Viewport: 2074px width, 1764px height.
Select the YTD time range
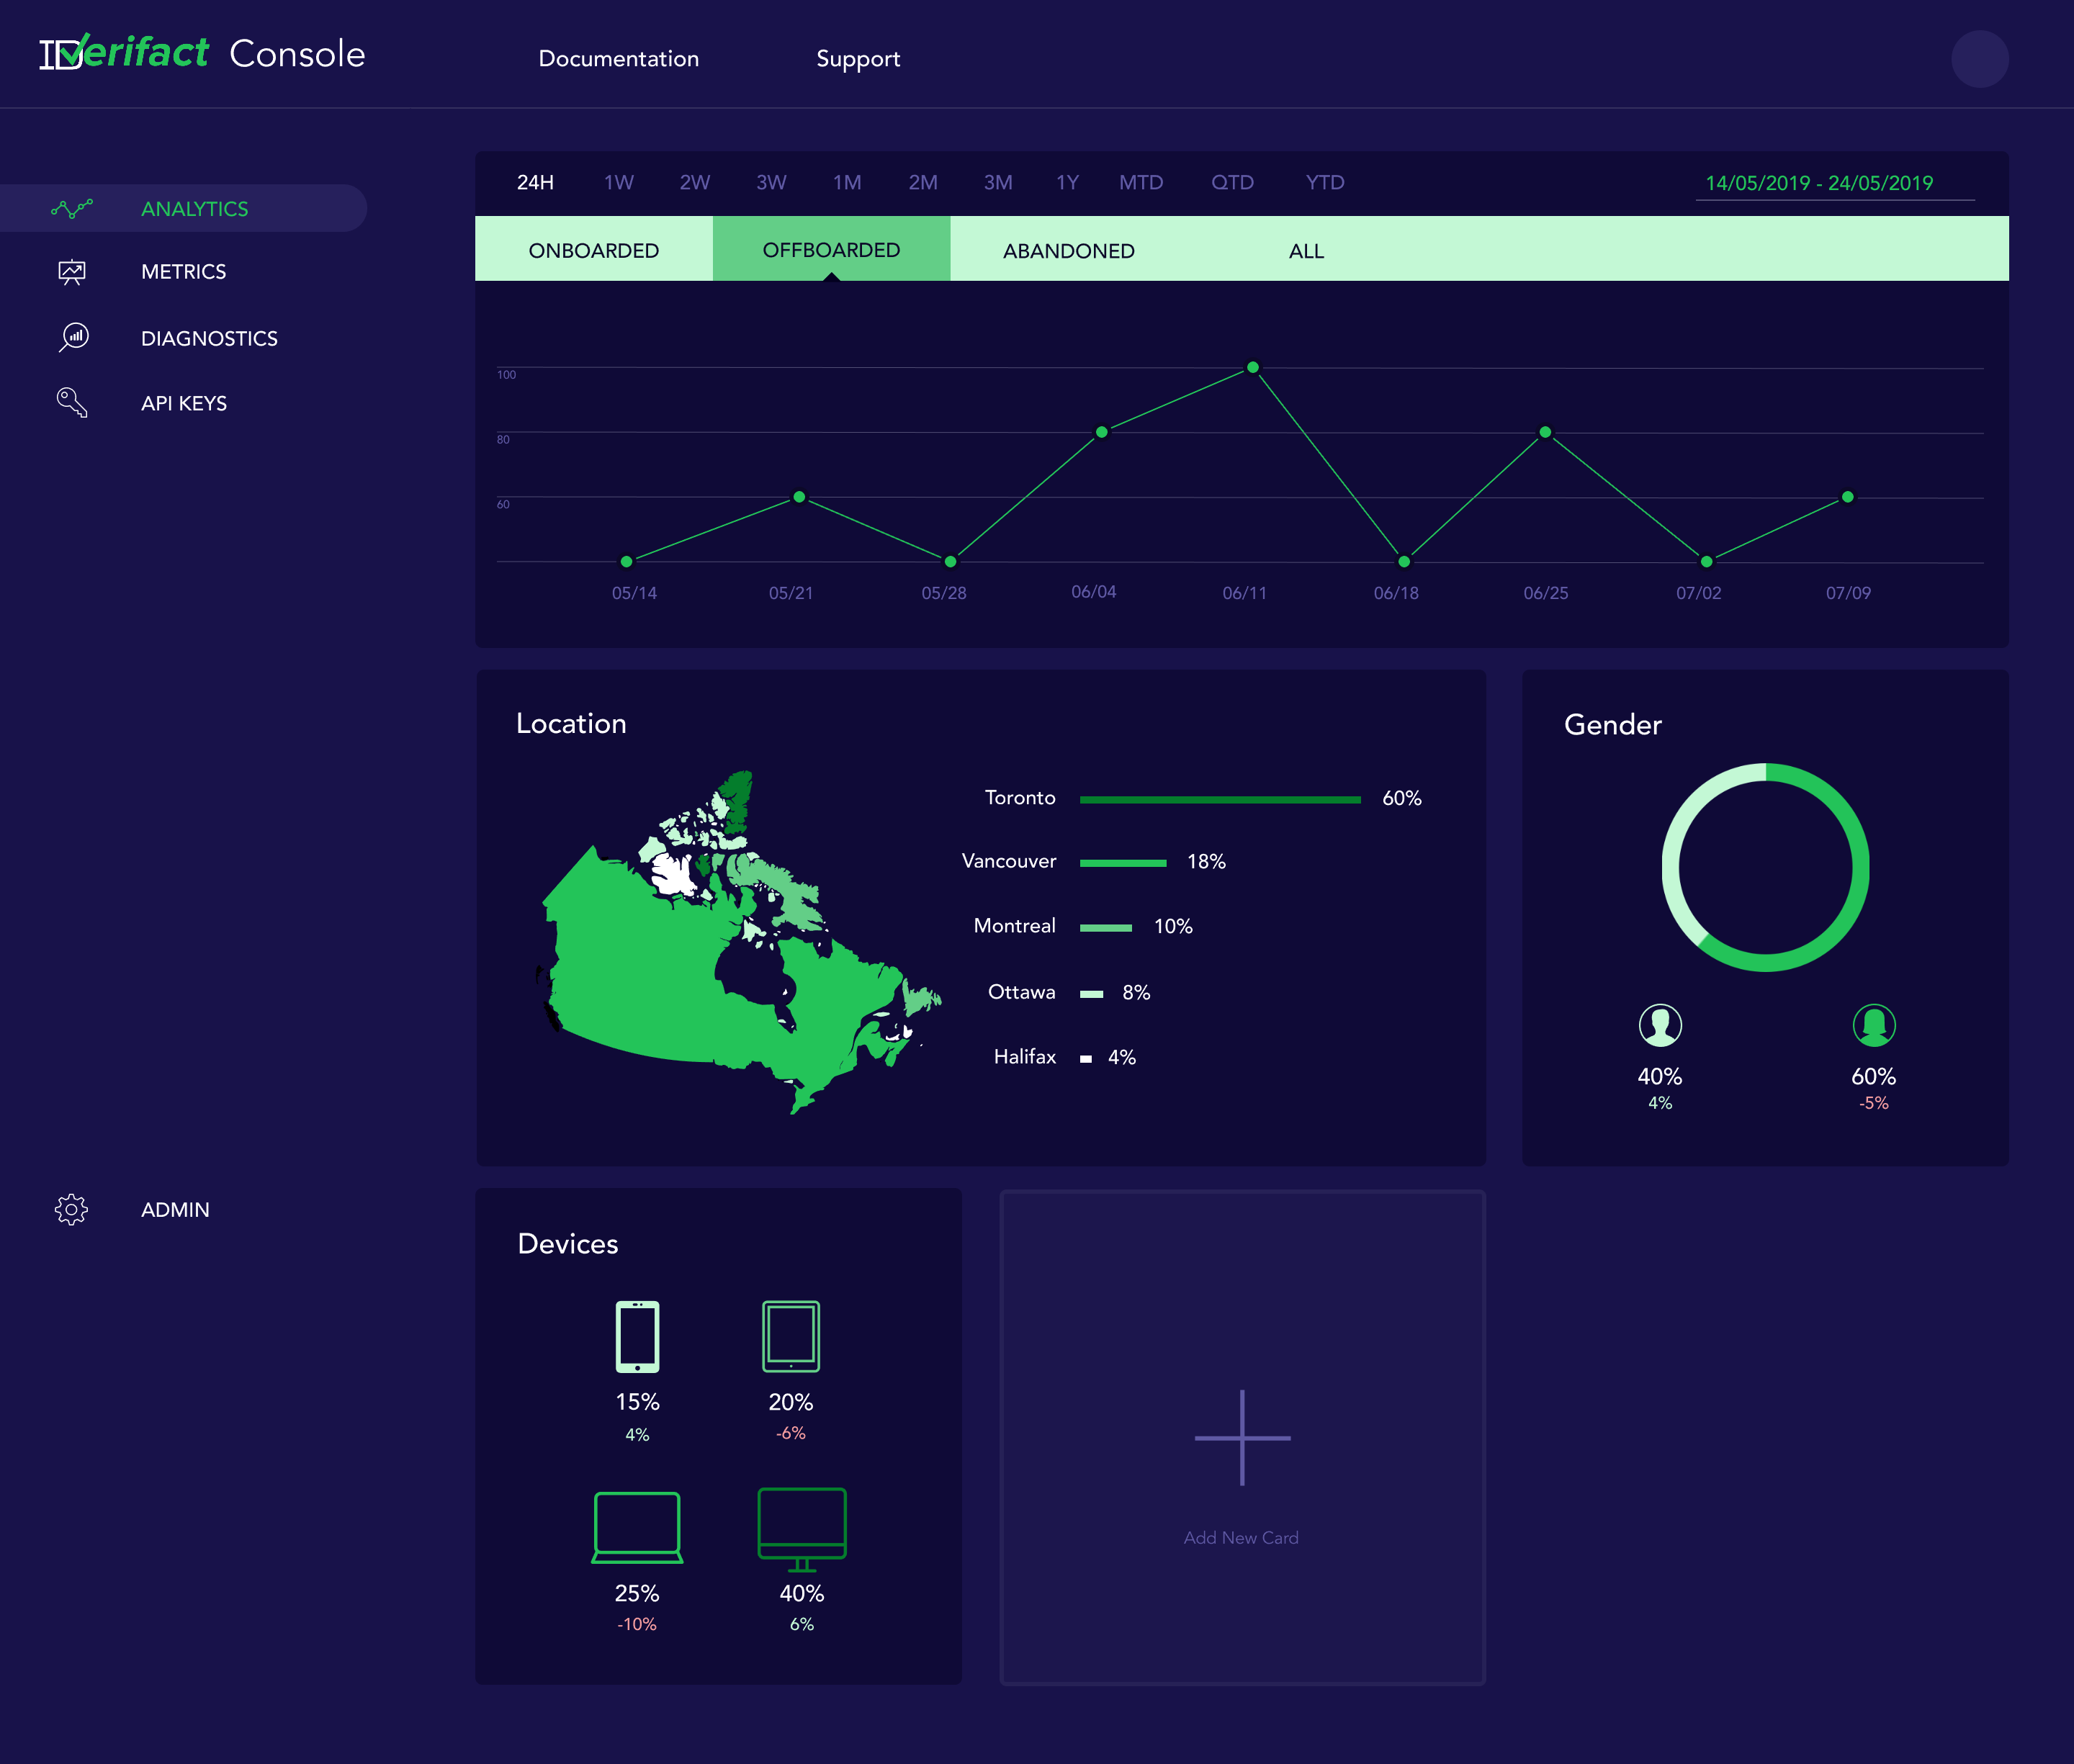pyautogui.click(x=1324, y=182)
